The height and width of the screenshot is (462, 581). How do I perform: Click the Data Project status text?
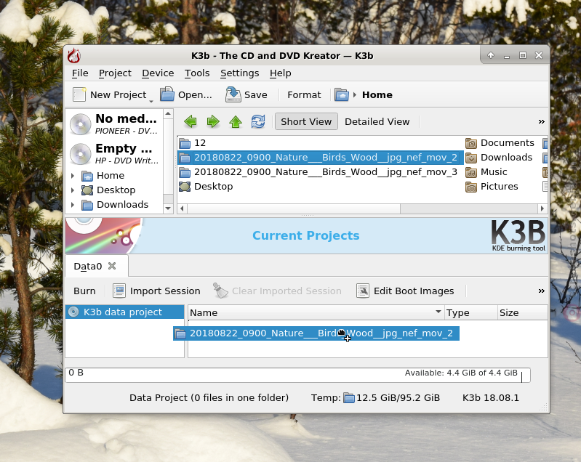coord(209,398)
